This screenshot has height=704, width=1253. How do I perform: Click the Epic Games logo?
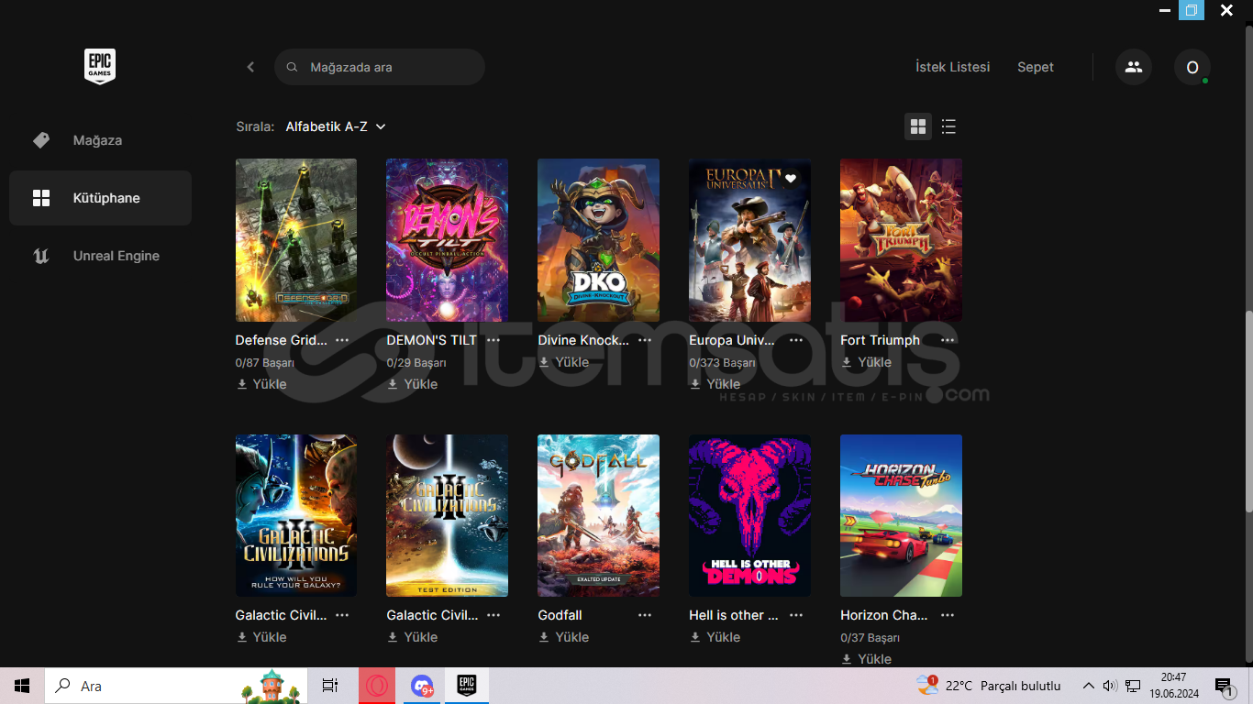pos(100,67)
